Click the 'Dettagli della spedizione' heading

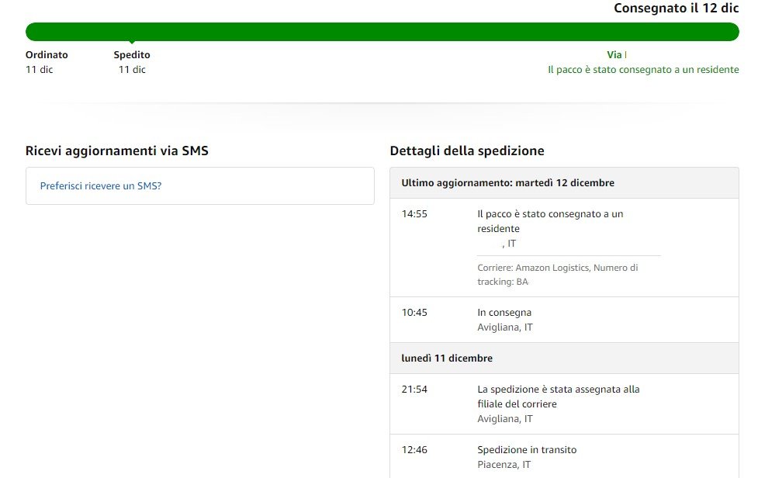point(467,151)
